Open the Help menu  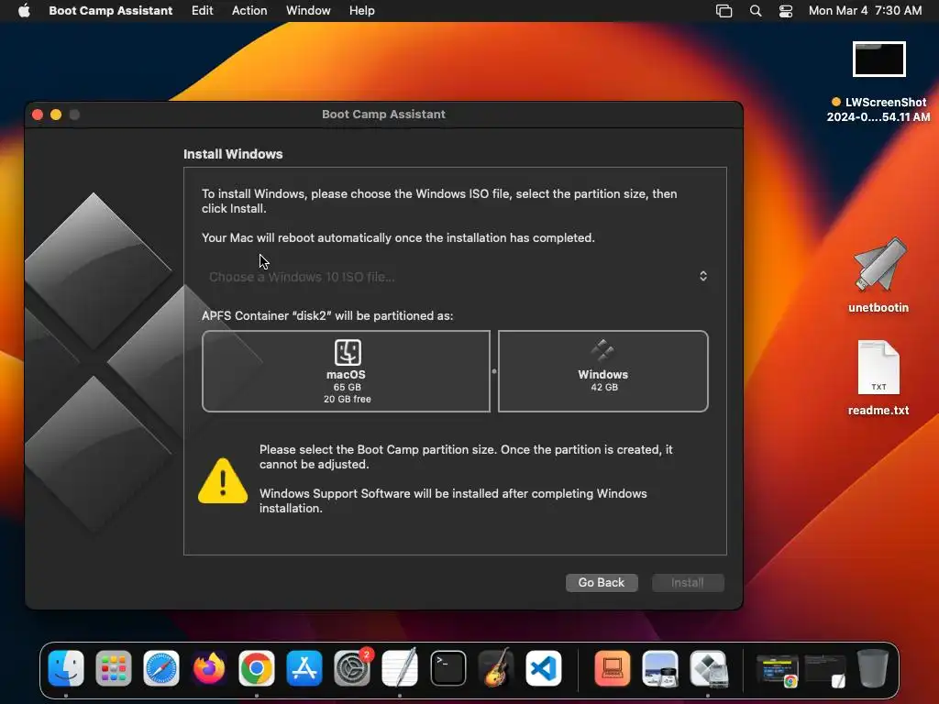pos(362,11)
